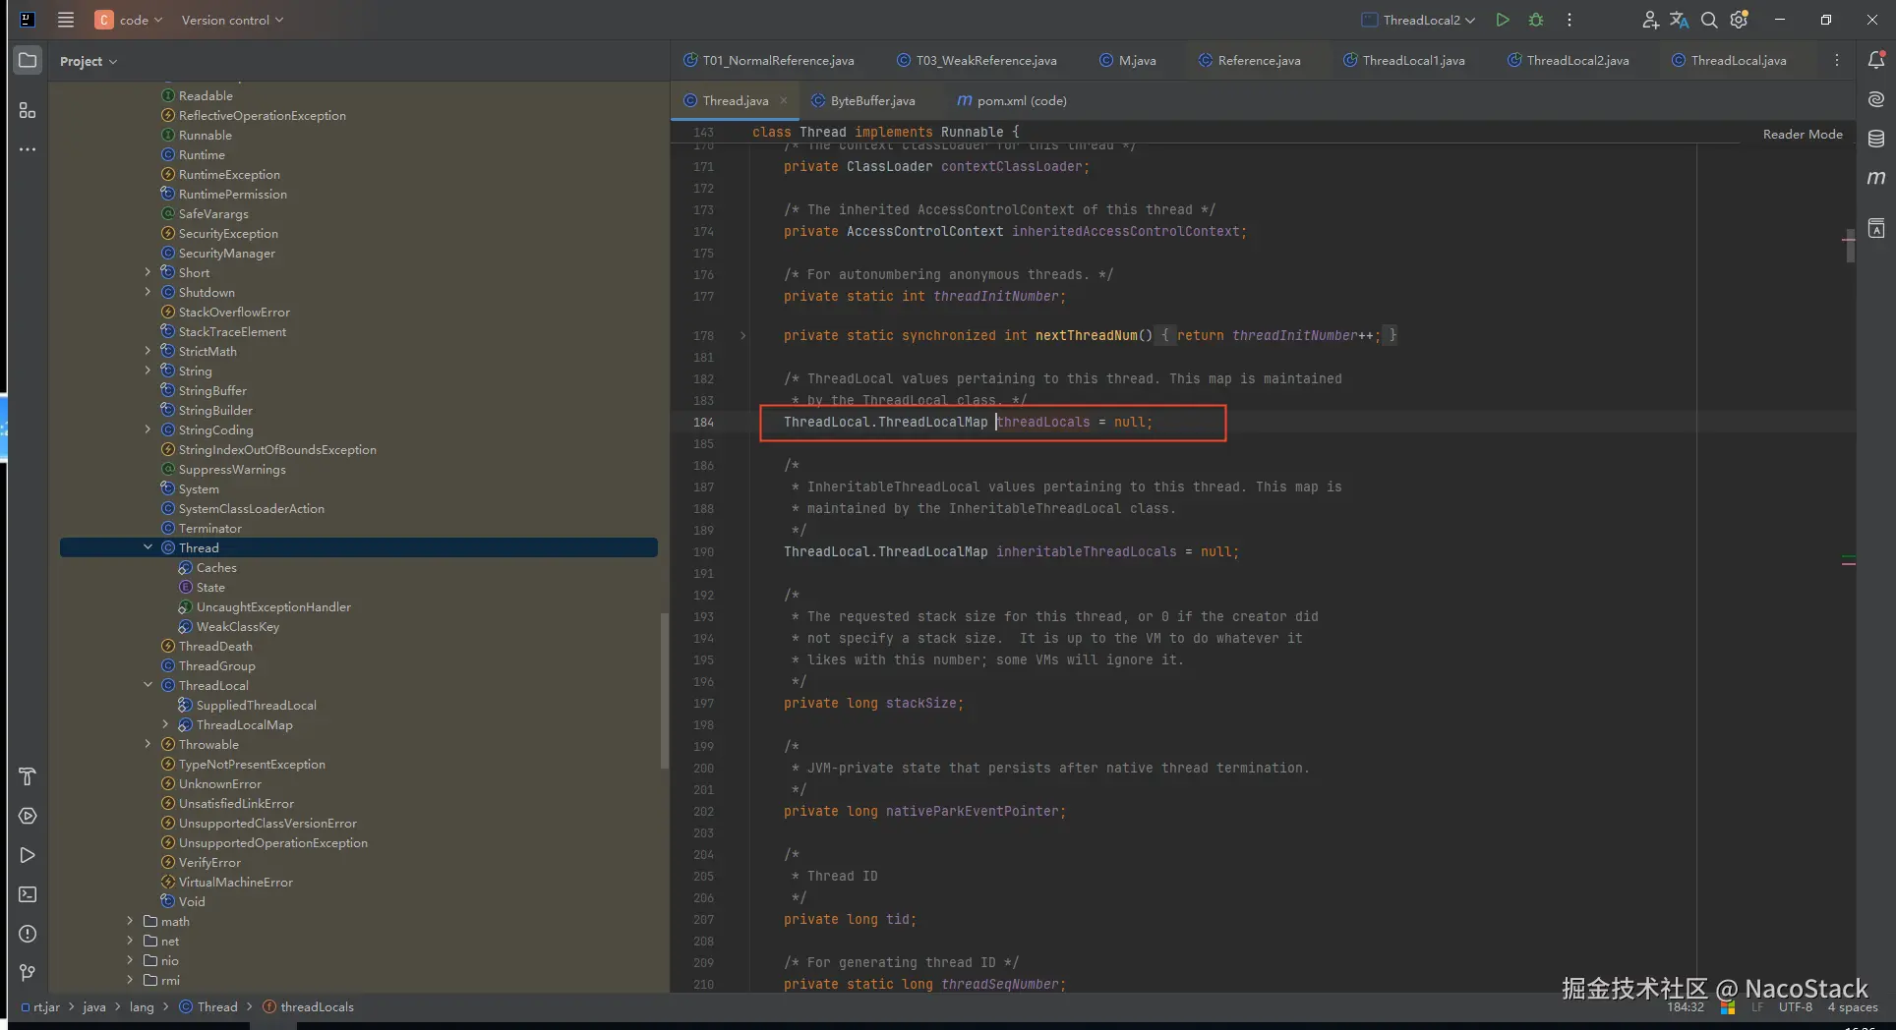Open the Notifications bell panel

coord(1875,61)
